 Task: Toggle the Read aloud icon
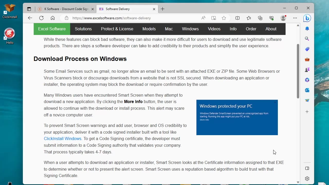click(x=203, y=18)
